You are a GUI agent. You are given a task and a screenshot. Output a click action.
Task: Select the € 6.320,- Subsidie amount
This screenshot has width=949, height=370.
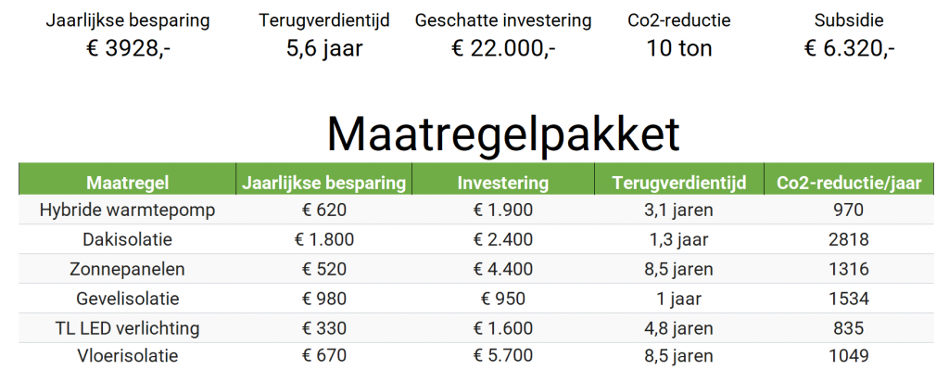[849, 48]
